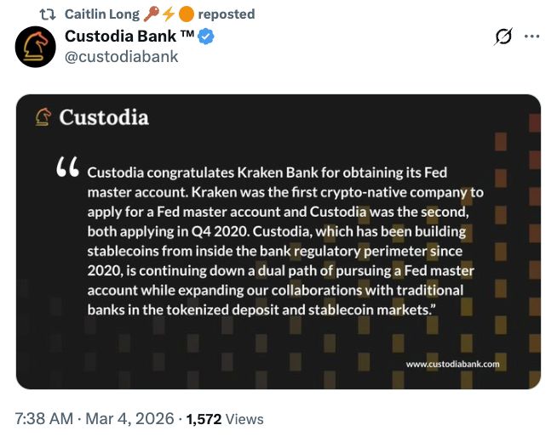
Task: Click the horse logo inside the image
Action: [43, 116]
